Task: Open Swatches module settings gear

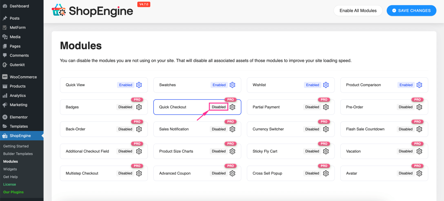Action: click(x=232, y=85)
